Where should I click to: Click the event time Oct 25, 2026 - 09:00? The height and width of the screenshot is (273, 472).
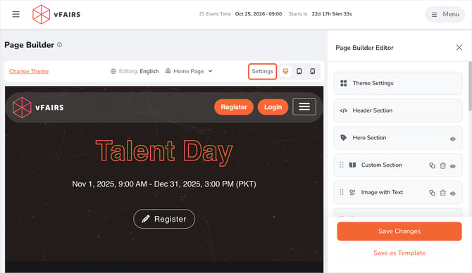(x=259, y=14)
